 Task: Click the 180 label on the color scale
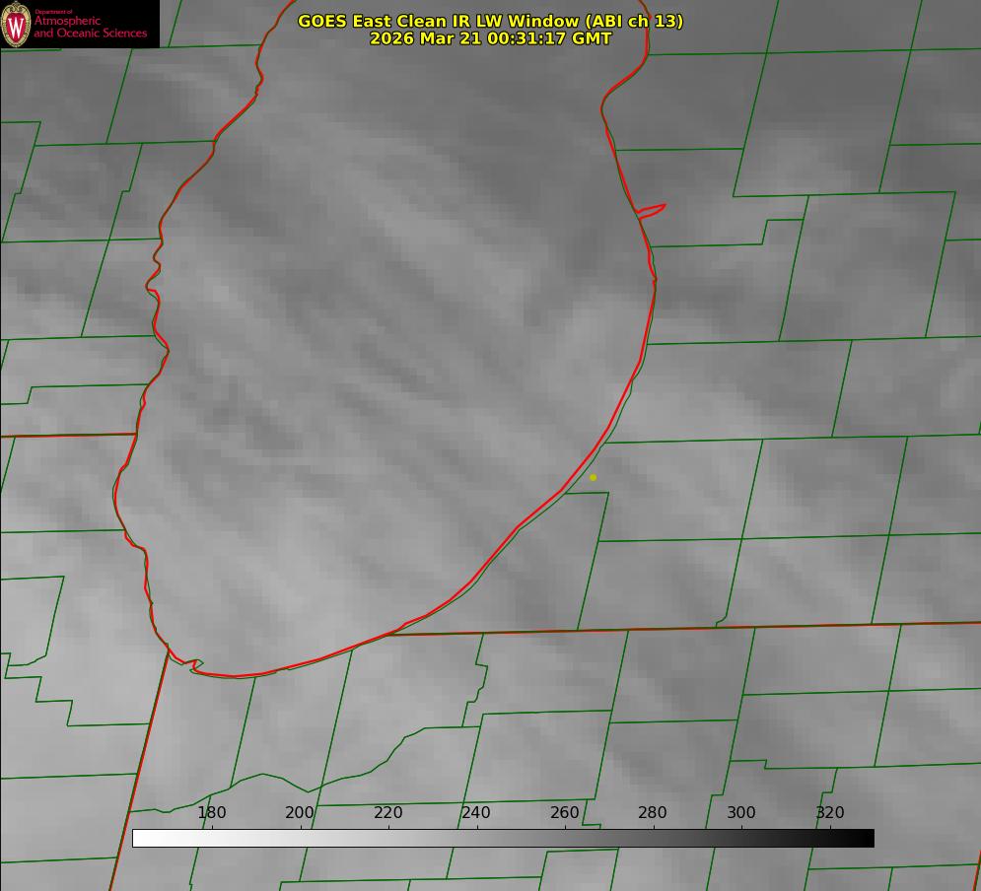tap(211, 812)
